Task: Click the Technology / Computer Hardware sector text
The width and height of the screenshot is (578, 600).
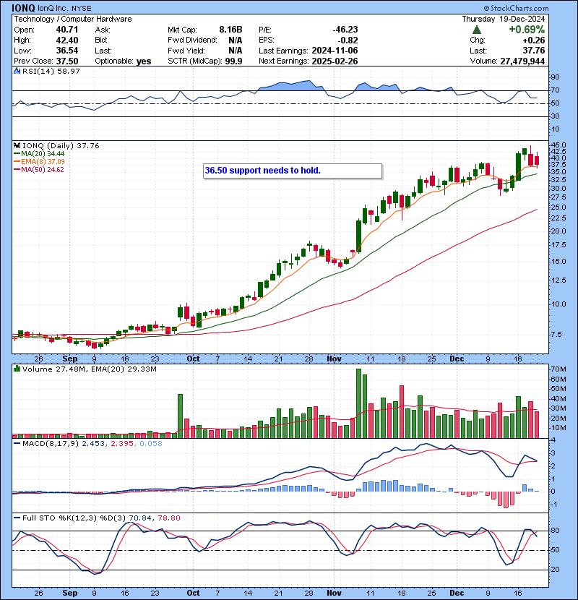Action: (73, 19)
